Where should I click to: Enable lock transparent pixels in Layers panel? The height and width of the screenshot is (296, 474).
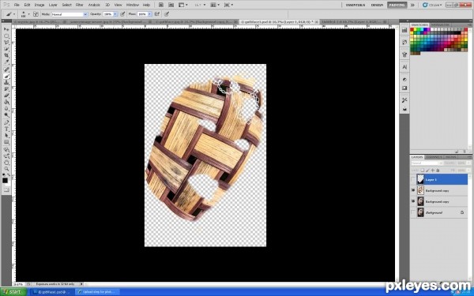(423, 170)
